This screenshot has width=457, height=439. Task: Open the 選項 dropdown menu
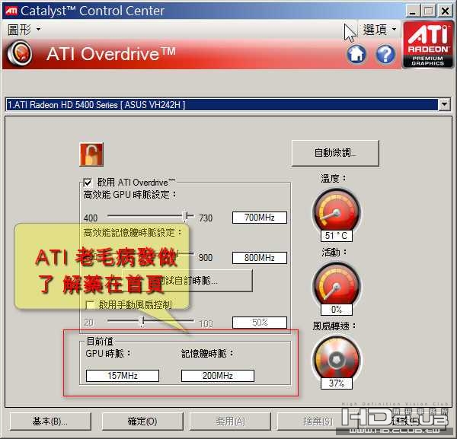coord(379,30)
